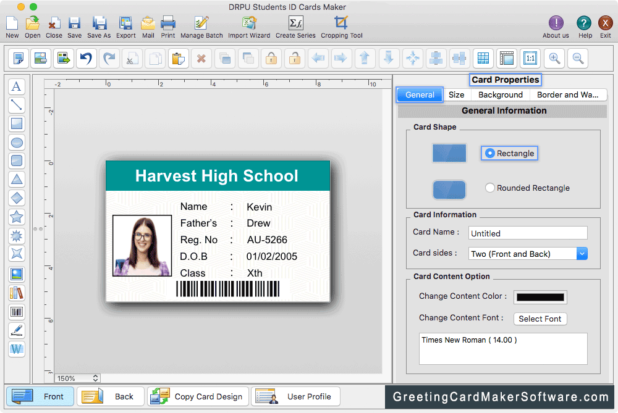Click the 'AU-5266' registration number text

tap(267, 240)
